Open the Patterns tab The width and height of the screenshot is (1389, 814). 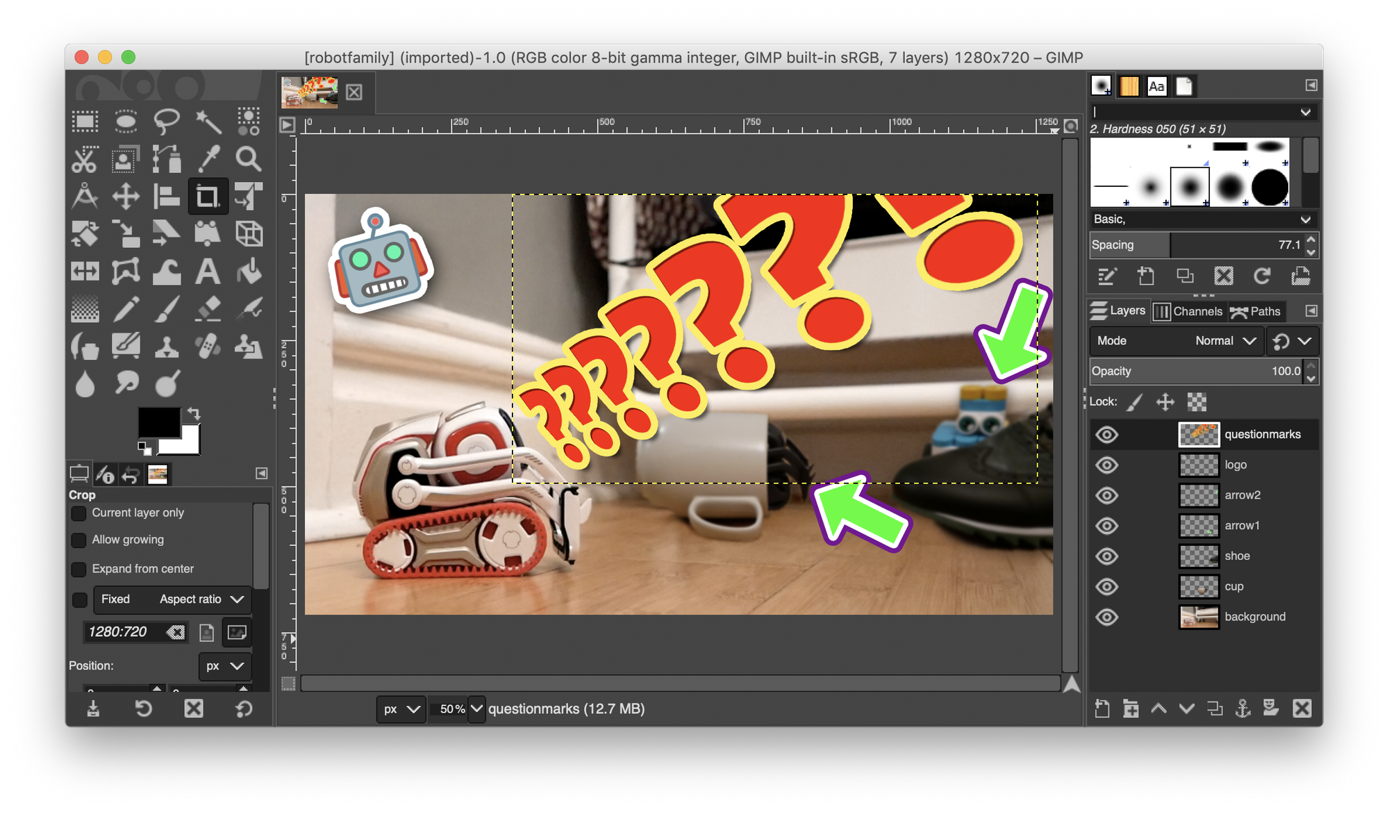[x=1129, y=86]
